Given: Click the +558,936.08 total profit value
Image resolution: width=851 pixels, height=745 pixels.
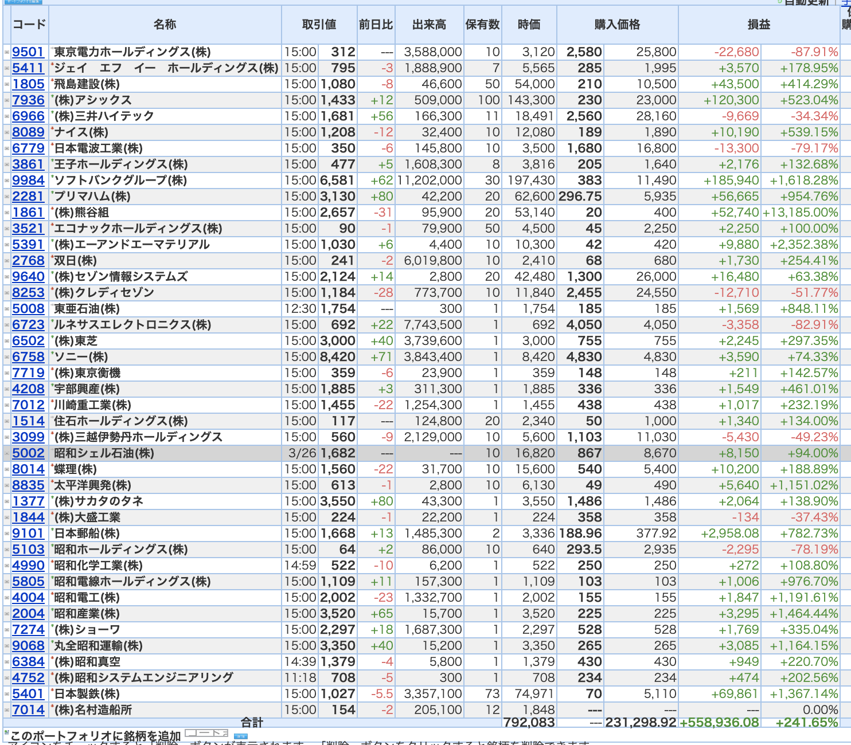Looking at the screenshot, I should [720, 723].
